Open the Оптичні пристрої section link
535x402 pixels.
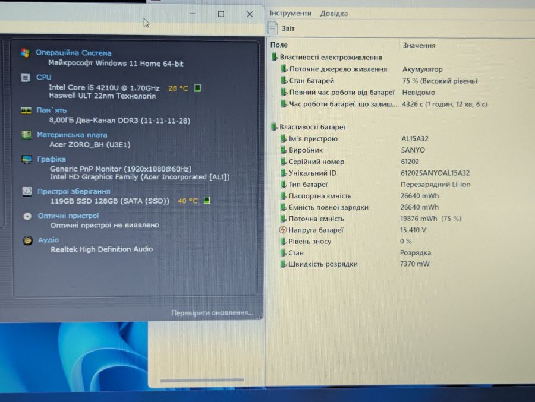[x=68, y=216]
